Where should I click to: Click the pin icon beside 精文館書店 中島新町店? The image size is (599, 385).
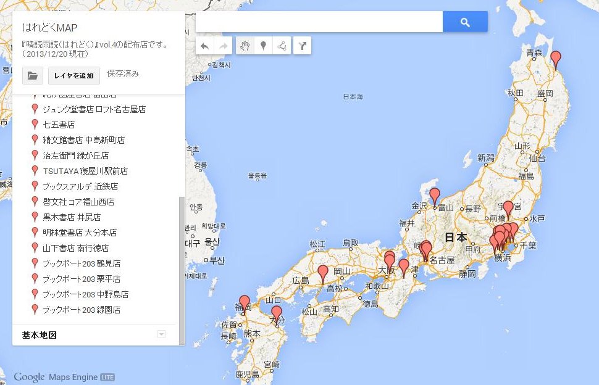[35, 140]
